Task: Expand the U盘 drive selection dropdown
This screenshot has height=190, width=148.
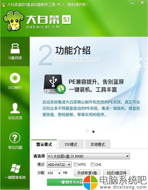Action: 88,156
